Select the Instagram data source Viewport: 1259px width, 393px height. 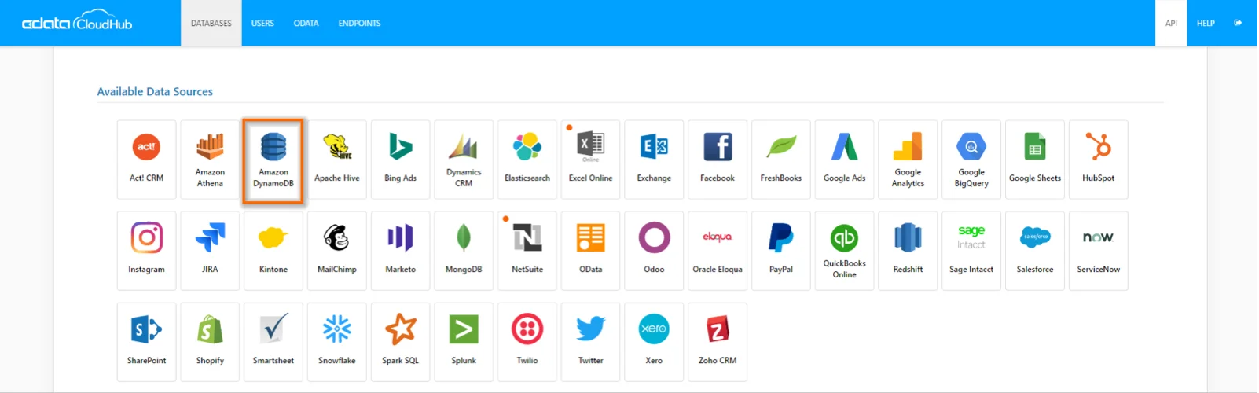pos(147,251)
